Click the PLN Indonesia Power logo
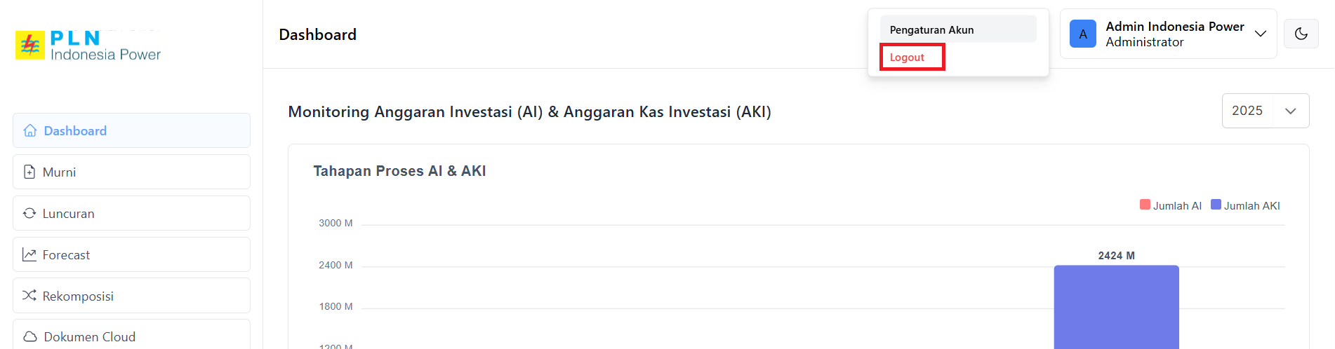Image resolution: width=1335 pixels, height=349 pixels. point(88,46)
